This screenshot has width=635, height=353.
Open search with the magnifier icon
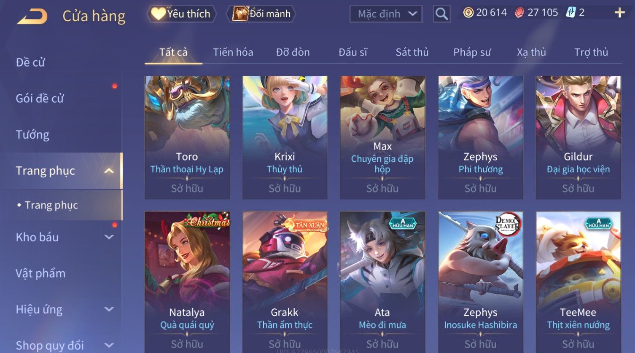pos(441,14)
